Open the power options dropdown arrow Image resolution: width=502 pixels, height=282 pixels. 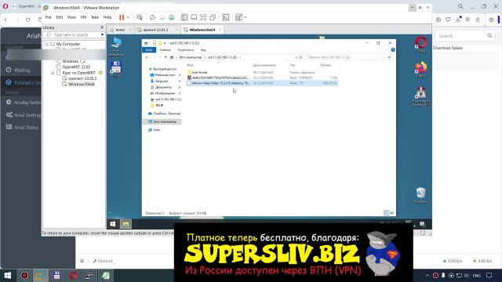(x=128, y=17)
